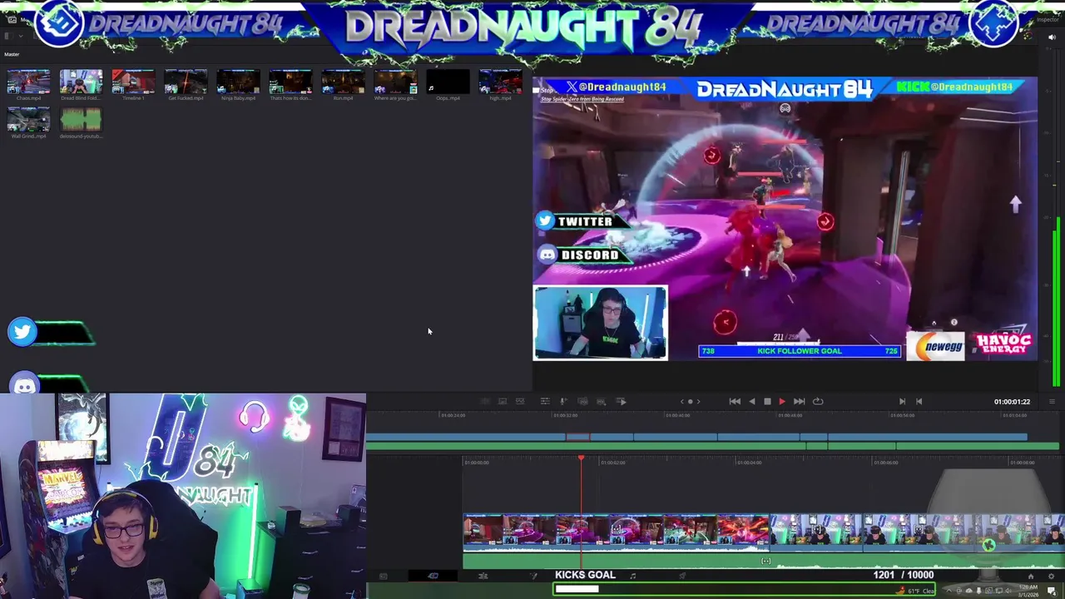Select the Ninja Baby.mp4 thumbnail

pyautogui.click(x=238, y=82)
